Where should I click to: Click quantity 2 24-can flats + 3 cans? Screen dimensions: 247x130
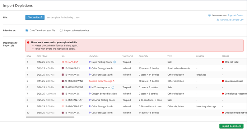pos(150,100)
